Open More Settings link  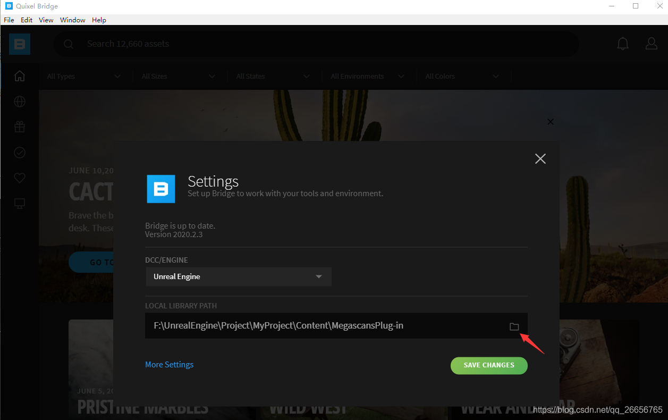click(x=170, y=365)
